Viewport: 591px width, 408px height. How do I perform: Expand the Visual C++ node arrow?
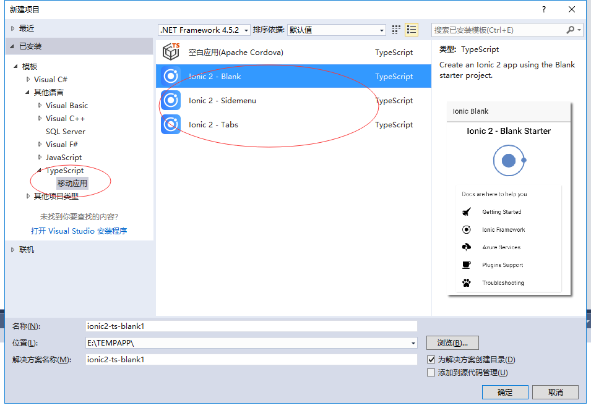tap(40, 118)
